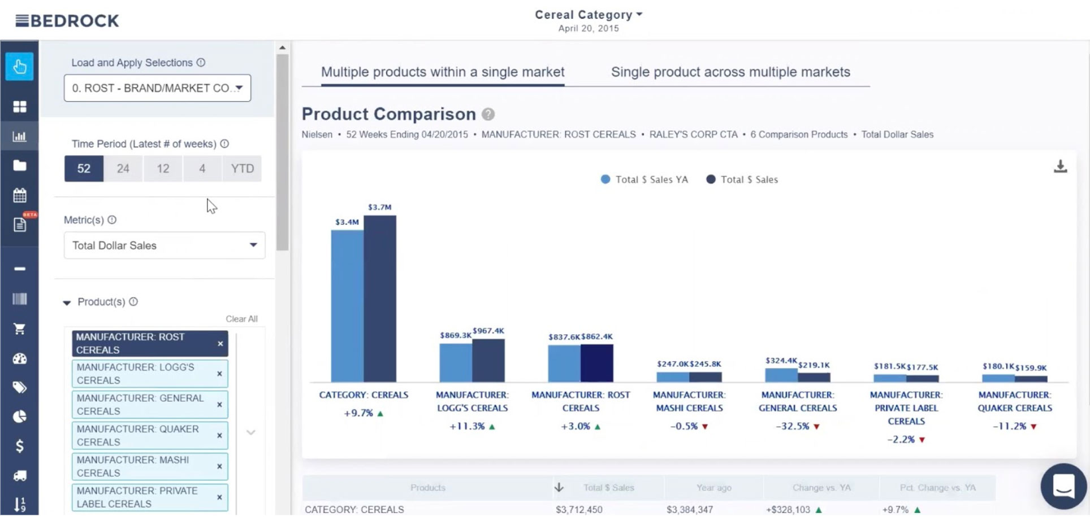Open the folder icon in sidebar

20,165
